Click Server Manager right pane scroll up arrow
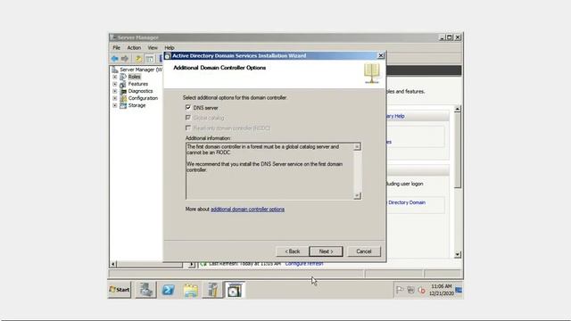Image resolution: width=571 pixels, height=321 pixels. point(458,109)
